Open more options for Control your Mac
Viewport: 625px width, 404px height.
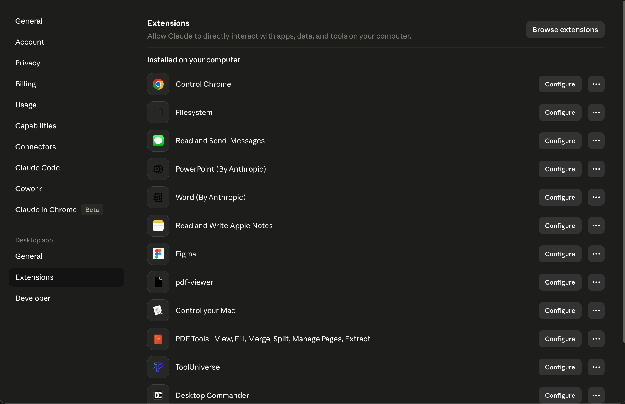(596, 311)
